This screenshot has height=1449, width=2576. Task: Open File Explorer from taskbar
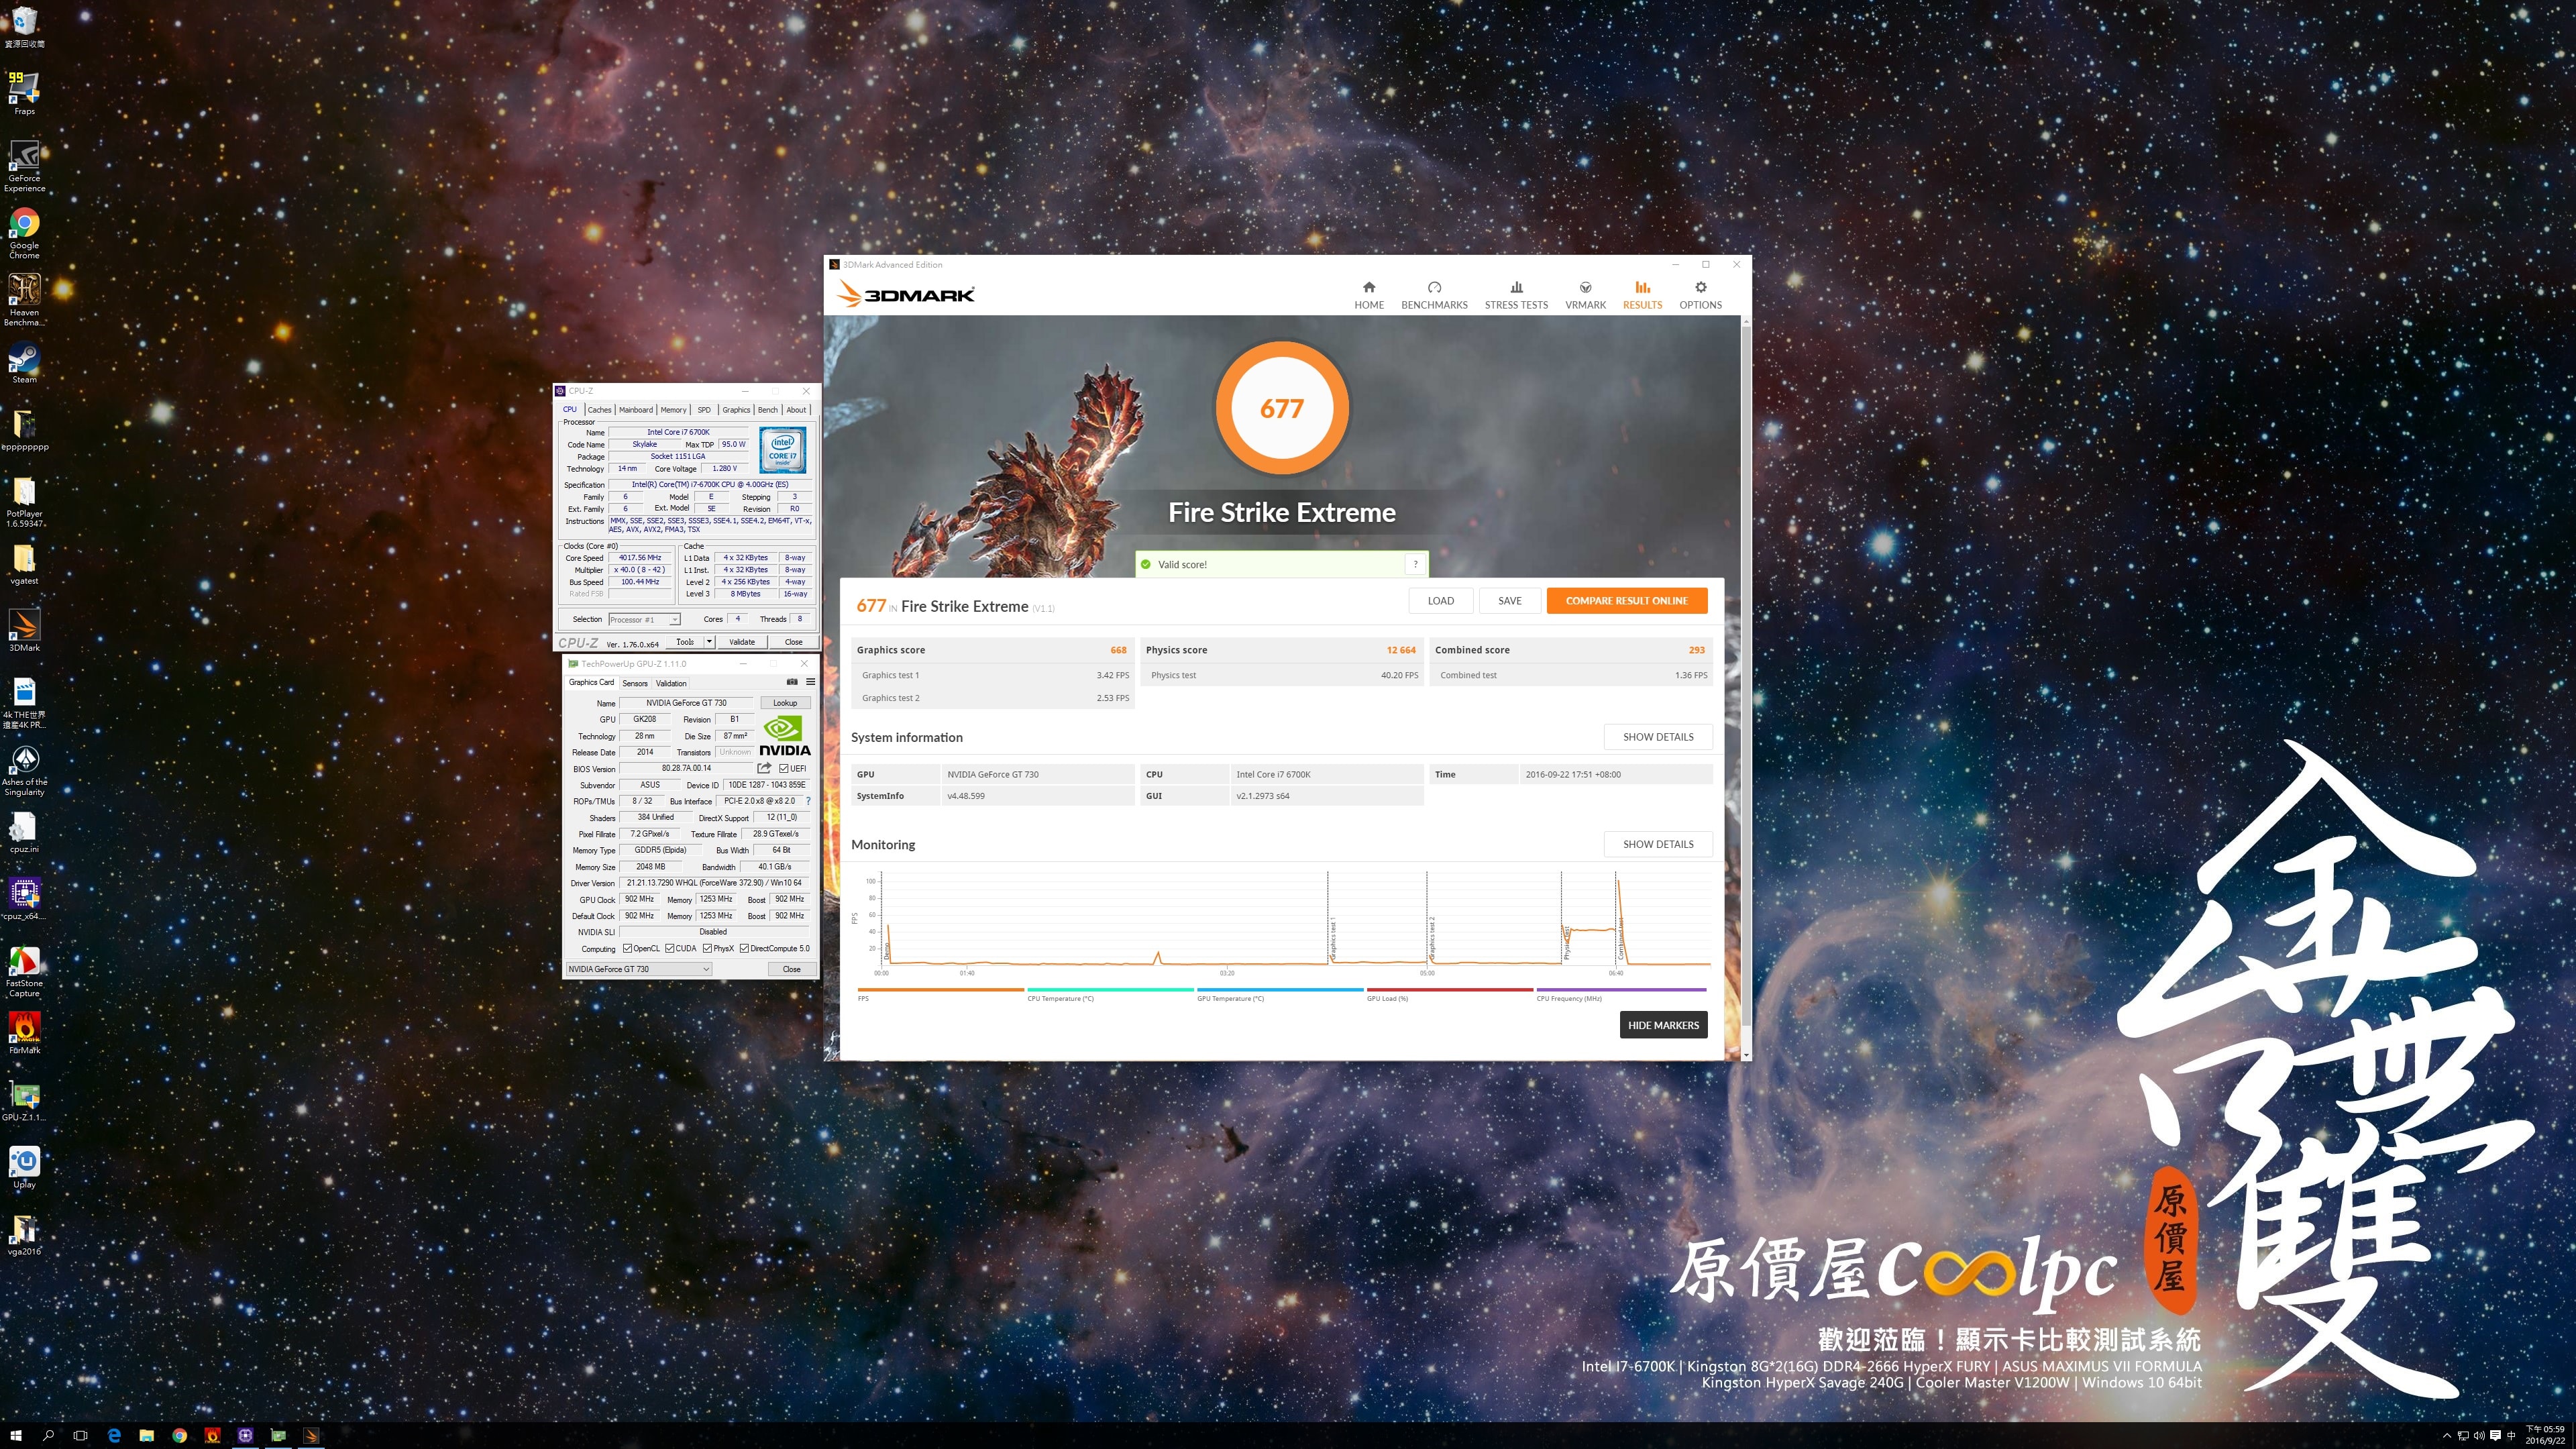146,1435
